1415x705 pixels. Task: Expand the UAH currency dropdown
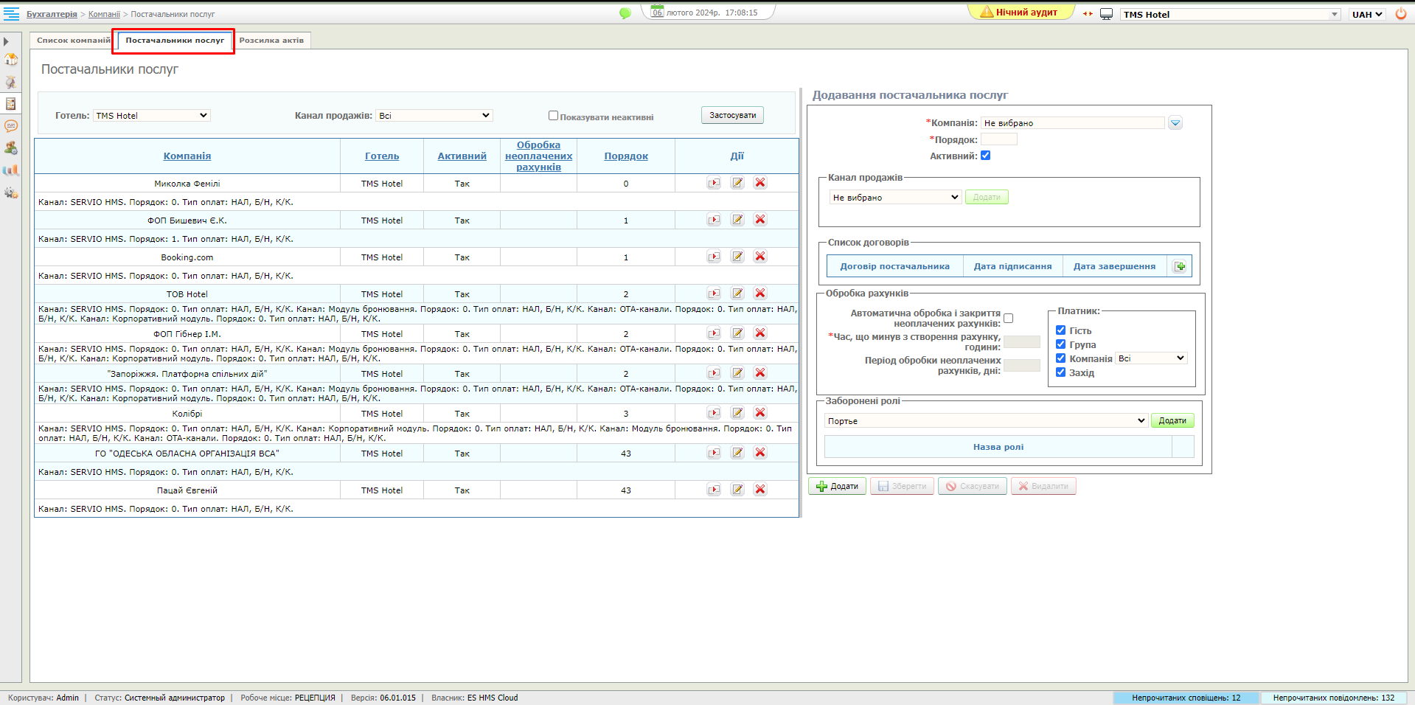point(1367,14)
